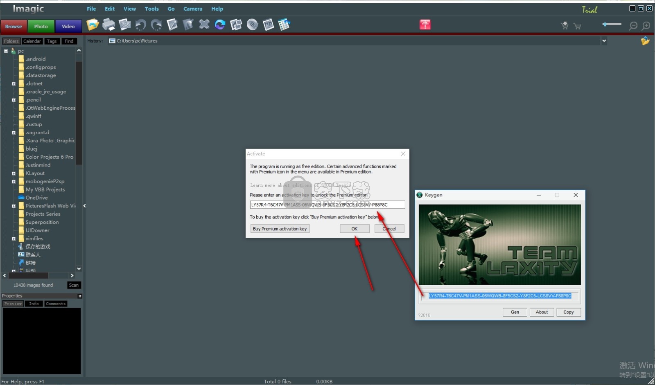Screen dimensions: 655x385
Task: Click OK in Activate dialog
Action: pyautogui.click(x=355, y=229)
